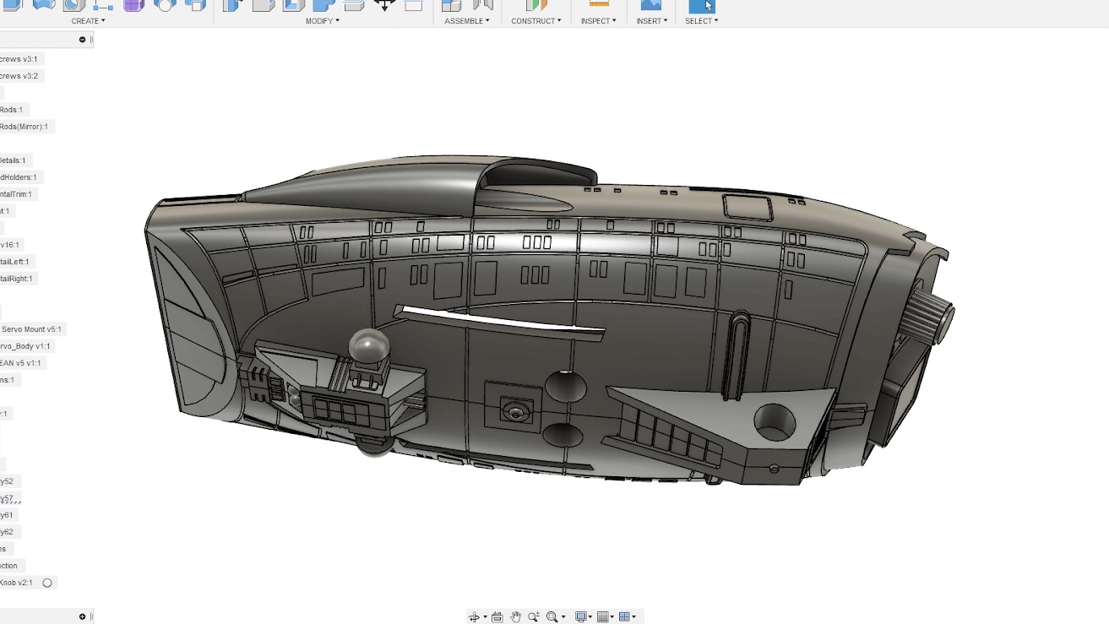Expand the Viewports dropdown arrow

tap(633, 617)
